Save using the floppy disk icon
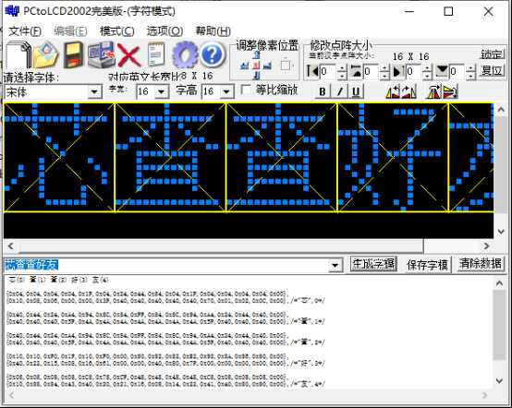 [73, 54]
